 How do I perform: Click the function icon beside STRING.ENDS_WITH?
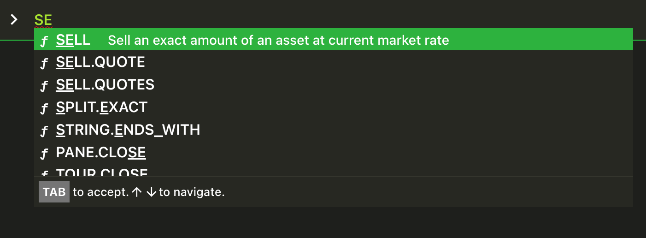44,131
